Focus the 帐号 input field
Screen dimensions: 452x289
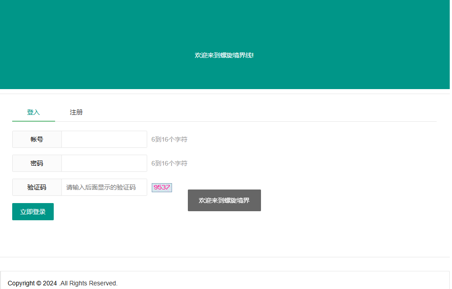point(104,139)
